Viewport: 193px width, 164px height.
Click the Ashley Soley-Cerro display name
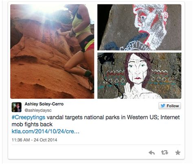44,104
